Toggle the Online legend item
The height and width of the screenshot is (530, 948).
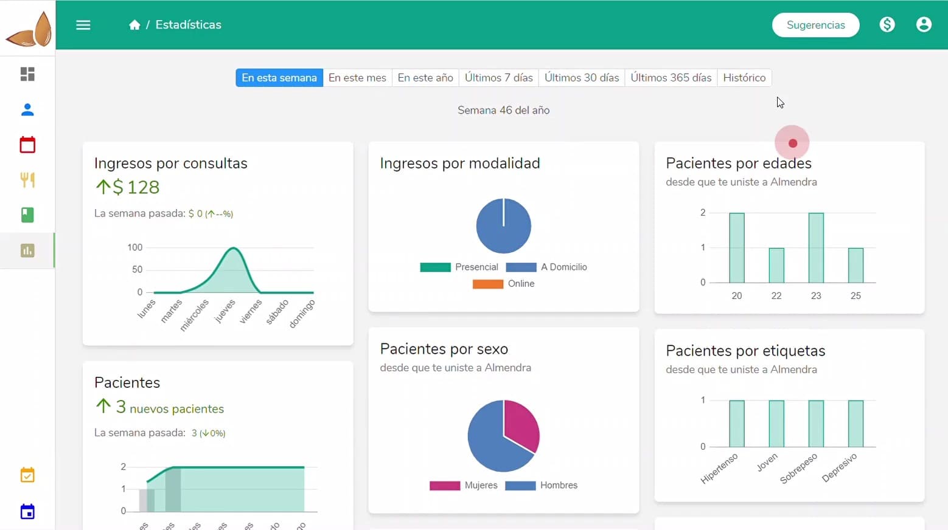[504, 284]
